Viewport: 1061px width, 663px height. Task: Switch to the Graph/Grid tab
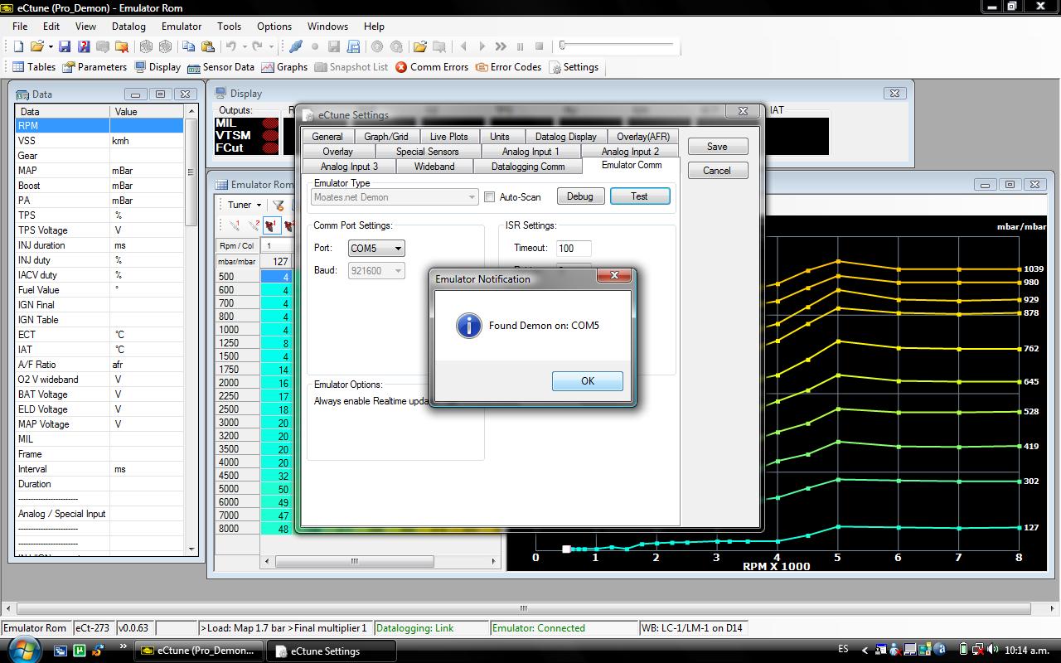[386, 137]
